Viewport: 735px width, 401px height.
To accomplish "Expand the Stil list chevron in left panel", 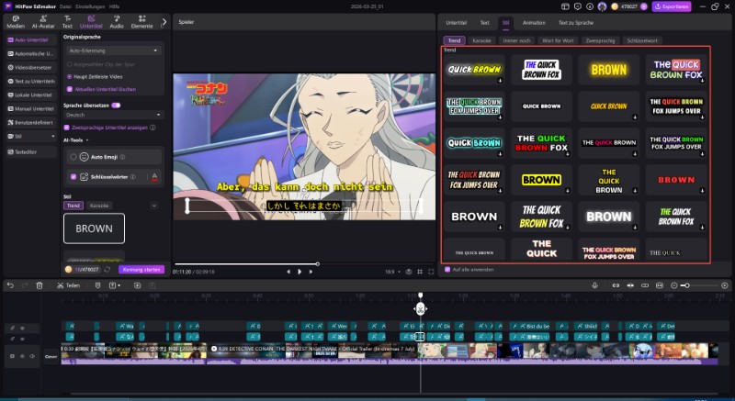I will pyautogui.click(x=153, y=206).
